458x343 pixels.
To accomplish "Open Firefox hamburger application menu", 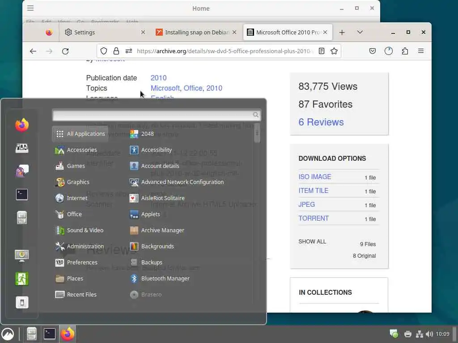I will [x=421, y=51].
